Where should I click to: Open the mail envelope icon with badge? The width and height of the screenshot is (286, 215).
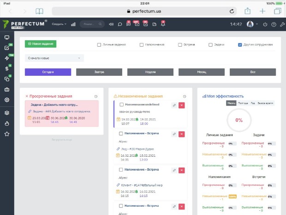click(x=137, y=24)
